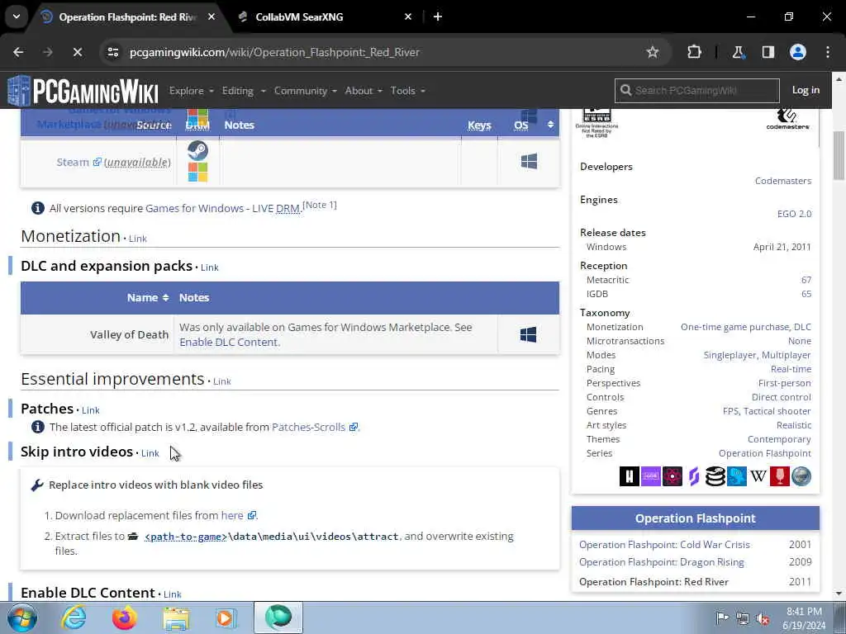
Task: Click the Steam DRM icon in the Steam row
Action: click(197, 150)
